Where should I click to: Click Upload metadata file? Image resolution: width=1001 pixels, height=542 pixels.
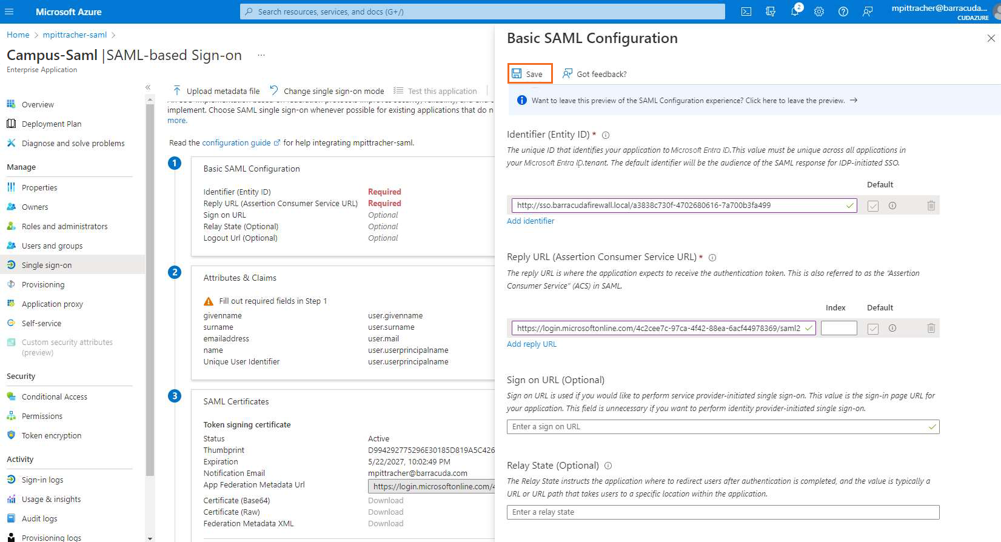point(216,91)
